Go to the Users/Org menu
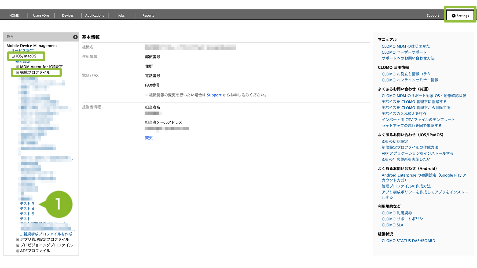This screenshot has width=477, height=268. click(x=41, y=16)
